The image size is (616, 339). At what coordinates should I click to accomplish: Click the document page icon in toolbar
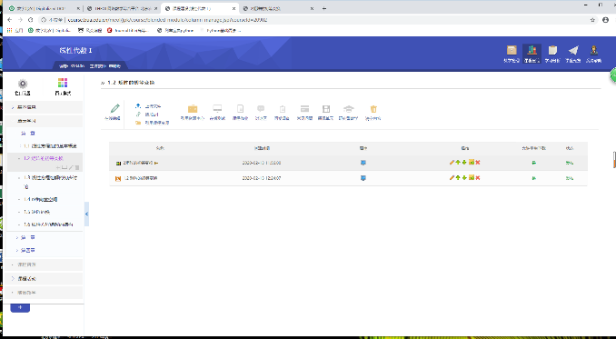pos(240,109)
